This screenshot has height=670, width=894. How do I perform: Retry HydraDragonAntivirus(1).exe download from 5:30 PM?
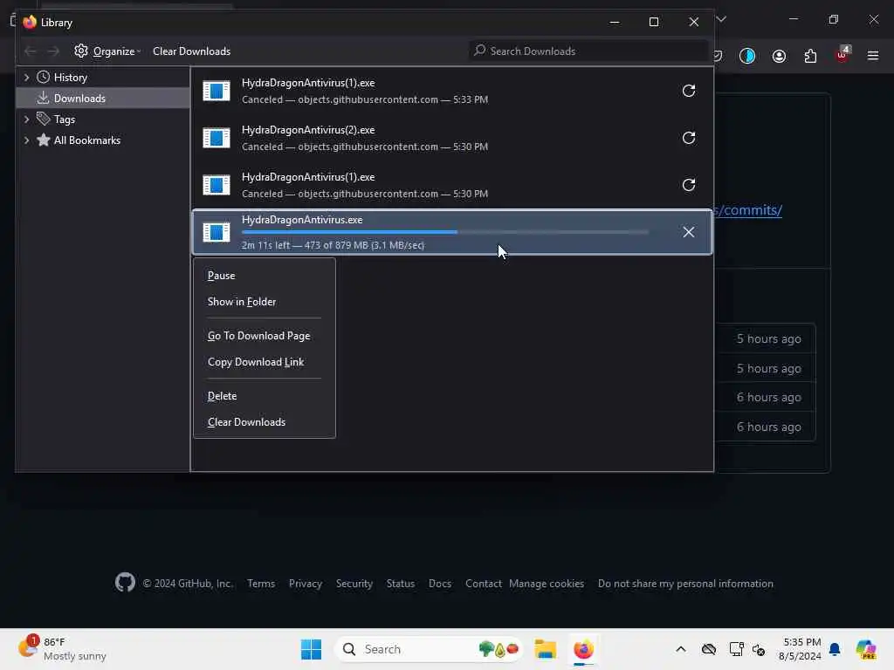(688, 185)
